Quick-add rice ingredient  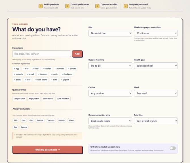pos(26,69)
